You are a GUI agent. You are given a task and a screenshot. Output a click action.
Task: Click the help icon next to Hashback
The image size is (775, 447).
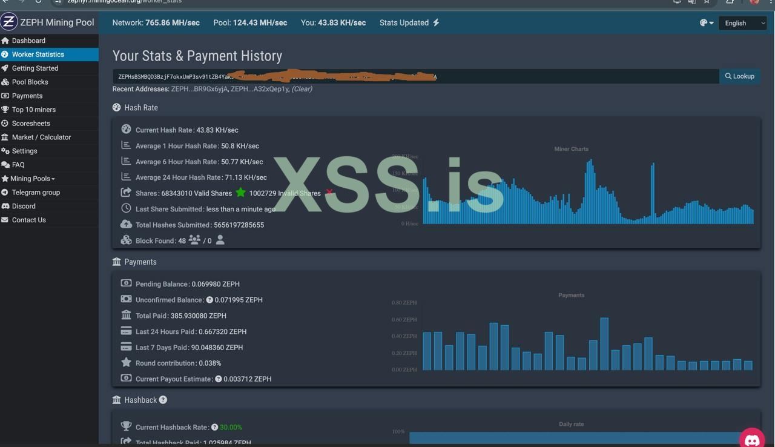pos(163,400)
